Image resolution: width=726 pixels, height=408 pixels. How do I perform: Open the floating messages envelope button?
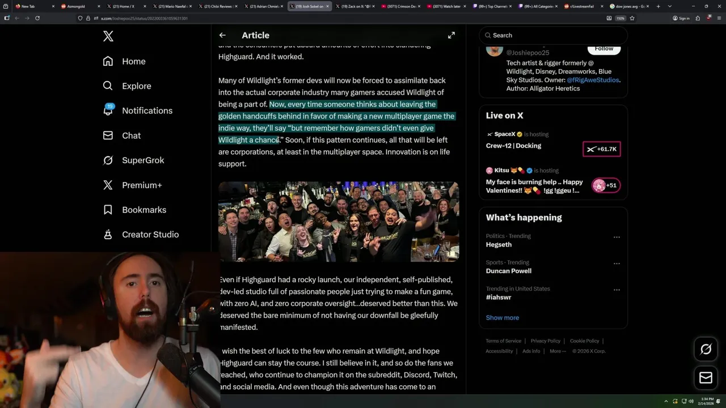(x=706, y=377)
